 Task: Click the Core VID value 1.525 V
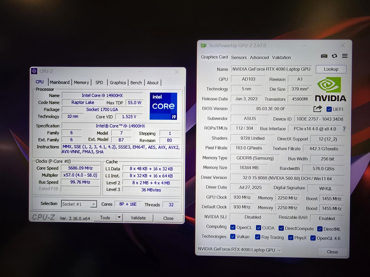tap(129, 117)
